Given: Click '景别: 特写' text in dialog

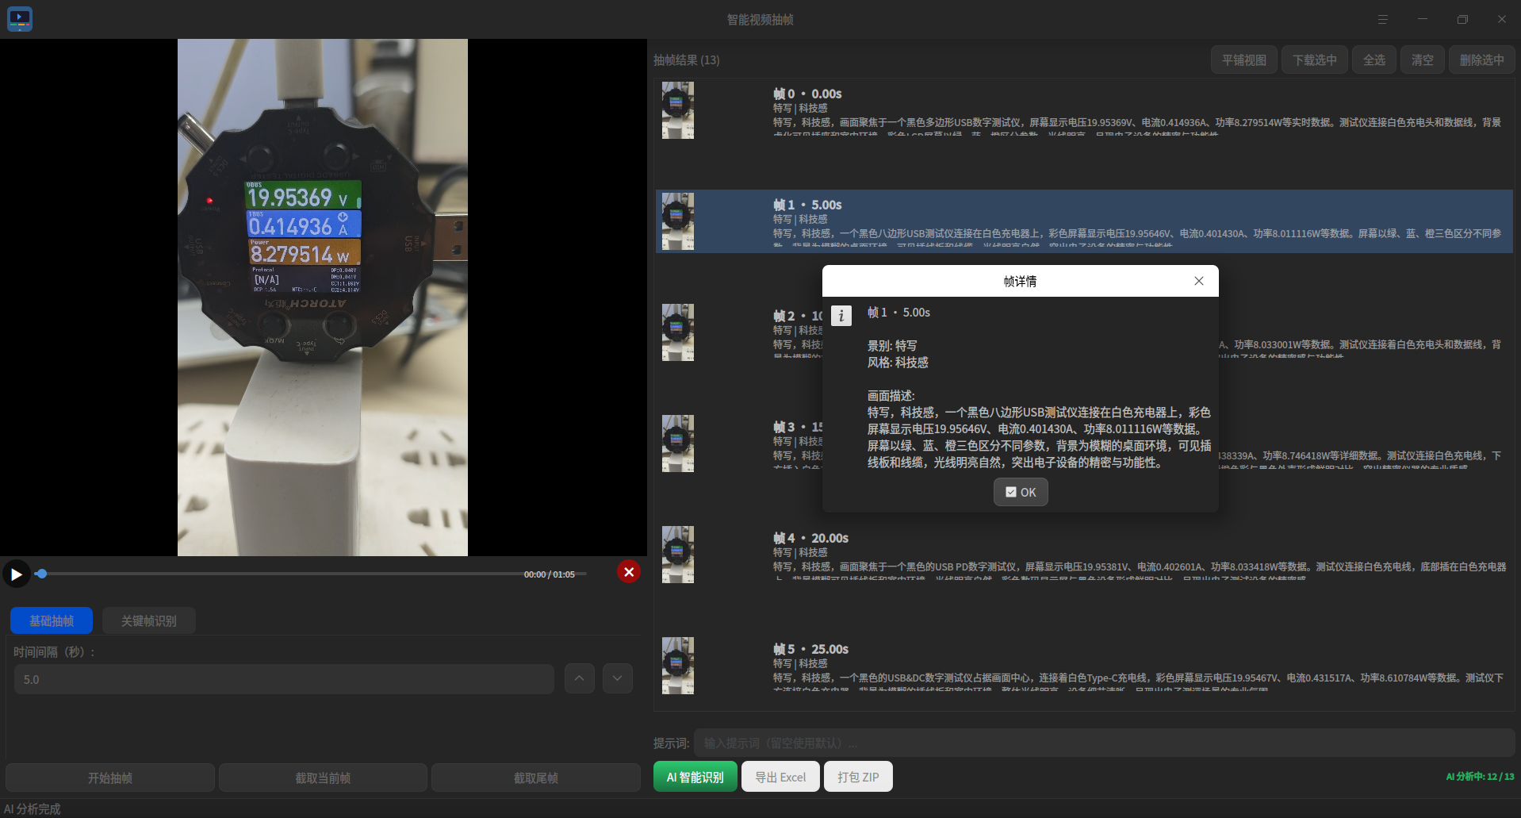Looking at the screenshot, I should 892,346.
